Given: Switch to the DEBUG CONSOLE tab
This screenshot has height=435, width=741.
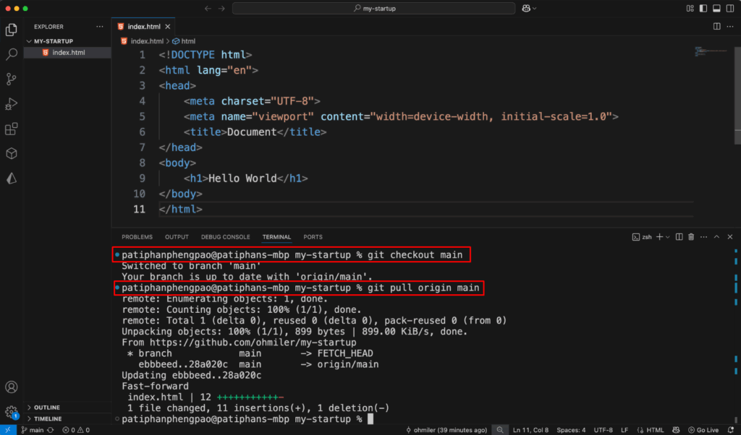Looking at the screenshot, I should 225,237.
